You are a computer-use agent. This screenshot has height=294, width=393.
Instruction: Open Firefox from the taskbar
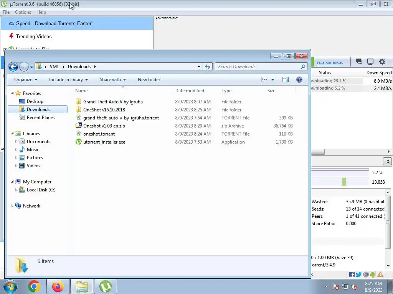[x=58, y=286]
